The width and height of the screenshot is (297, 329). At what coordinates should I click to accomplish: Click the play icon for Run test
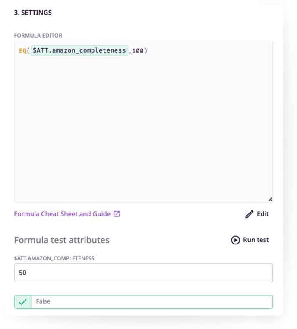pos(235,240)
